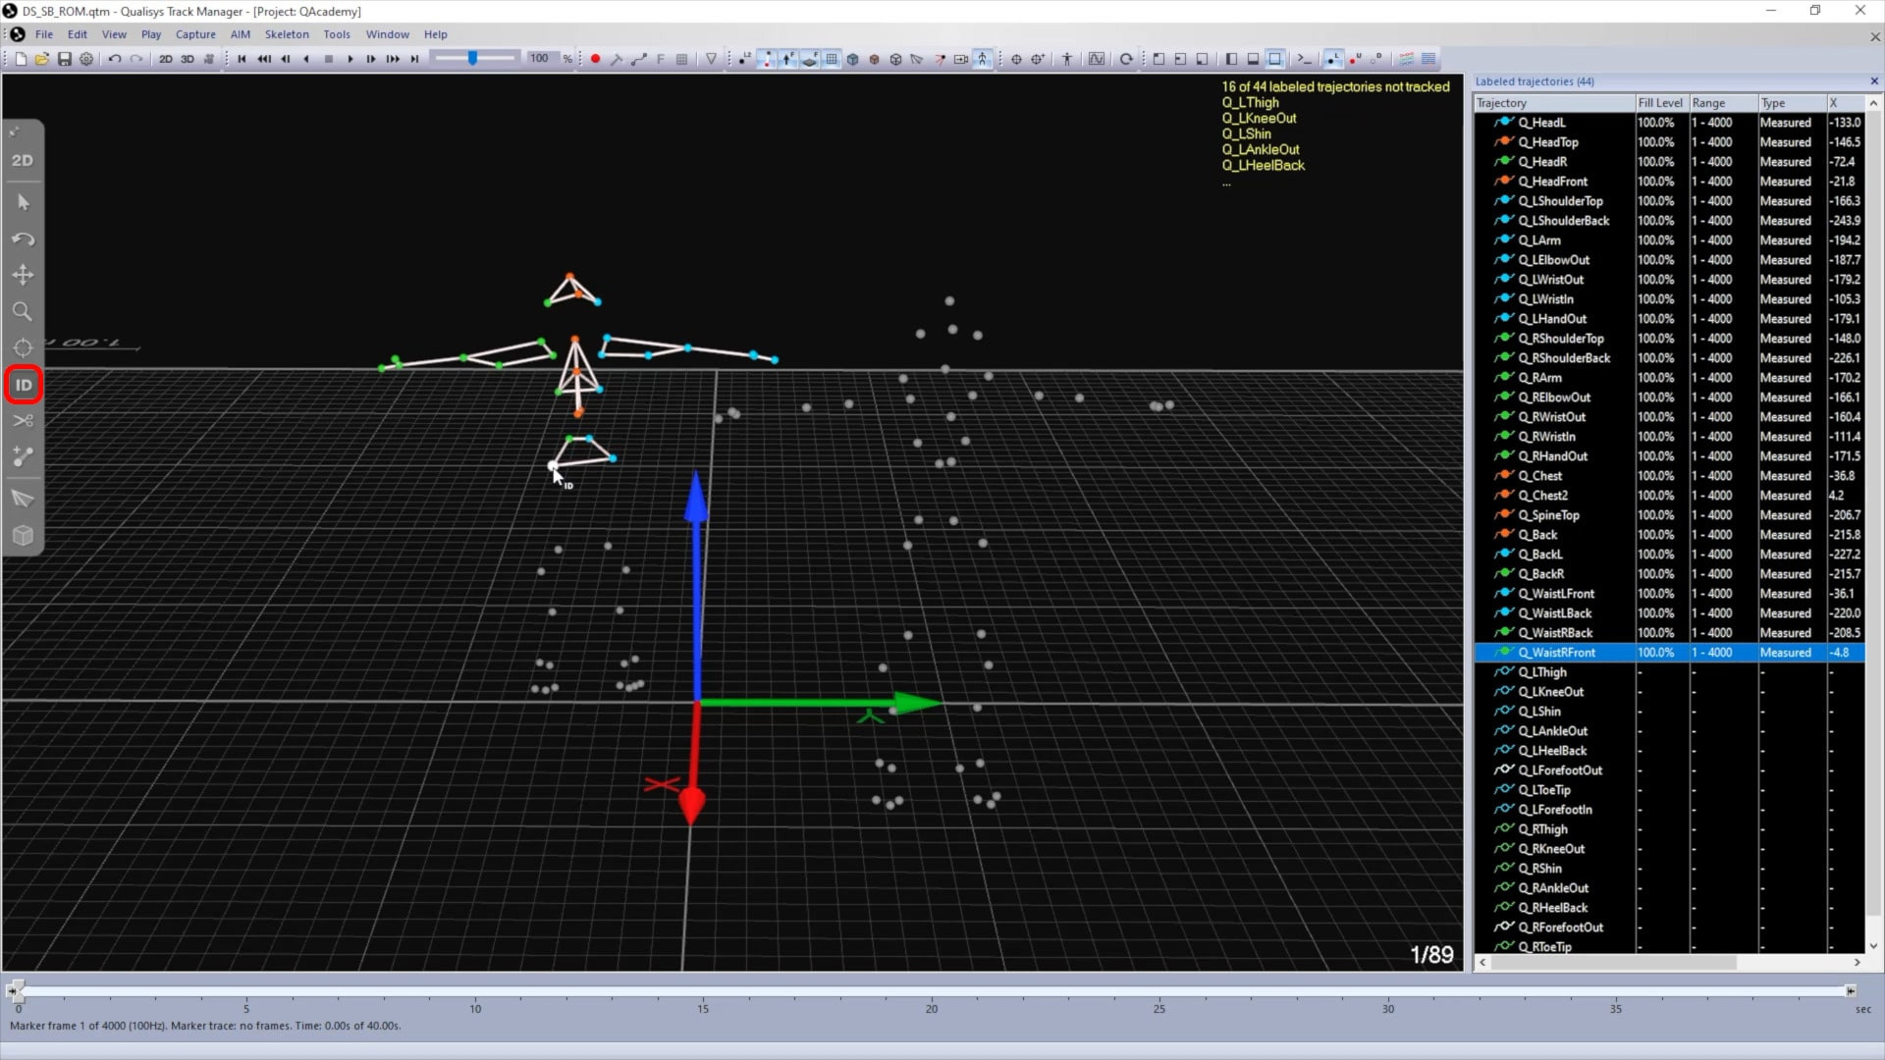Toggle labeled trajectories display button
The height and width of the screenshot is (1060, 1885).
(1332, 59)
